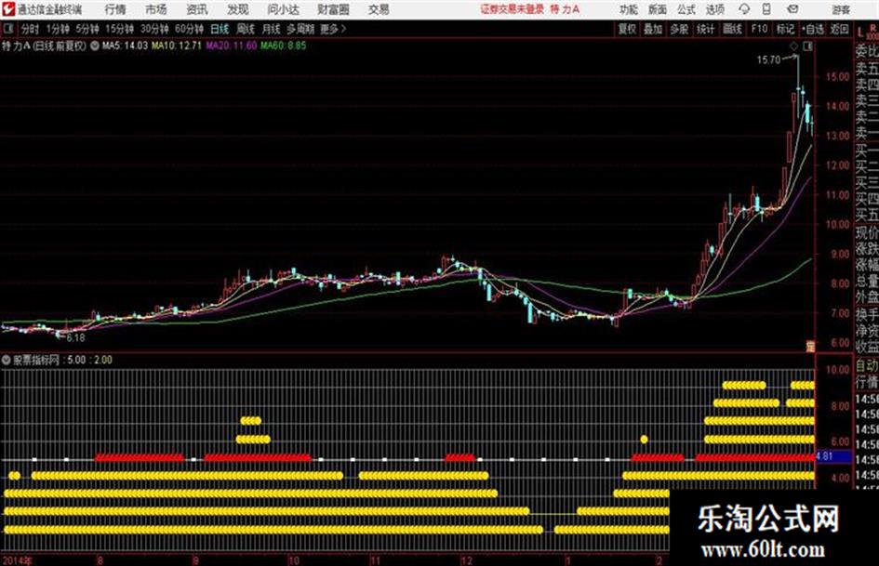Click the 复权 toolbar button
Screen dimensions: 879x566
pyautogui.click(x=627, y=29)
